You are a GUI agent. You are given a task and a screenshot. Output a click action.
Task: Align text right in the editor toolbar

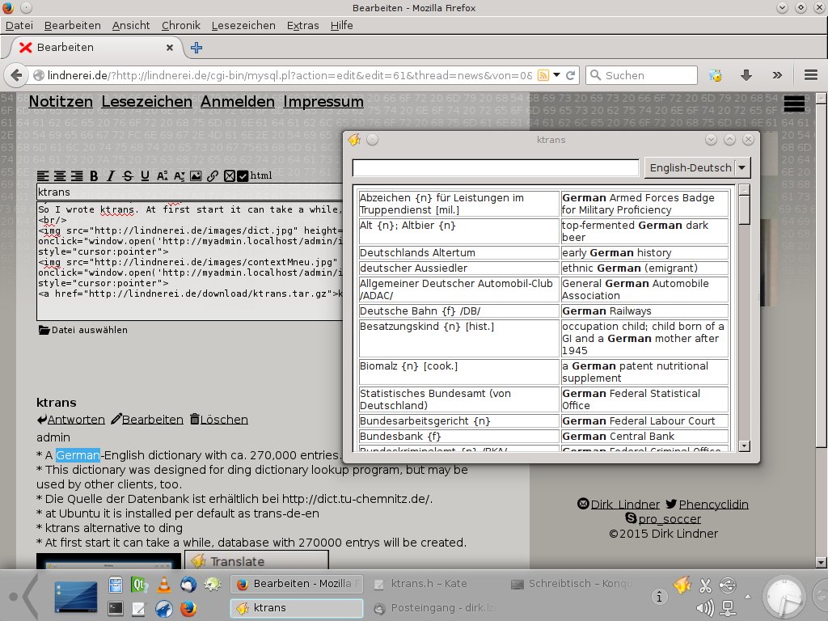coord(77,176)
